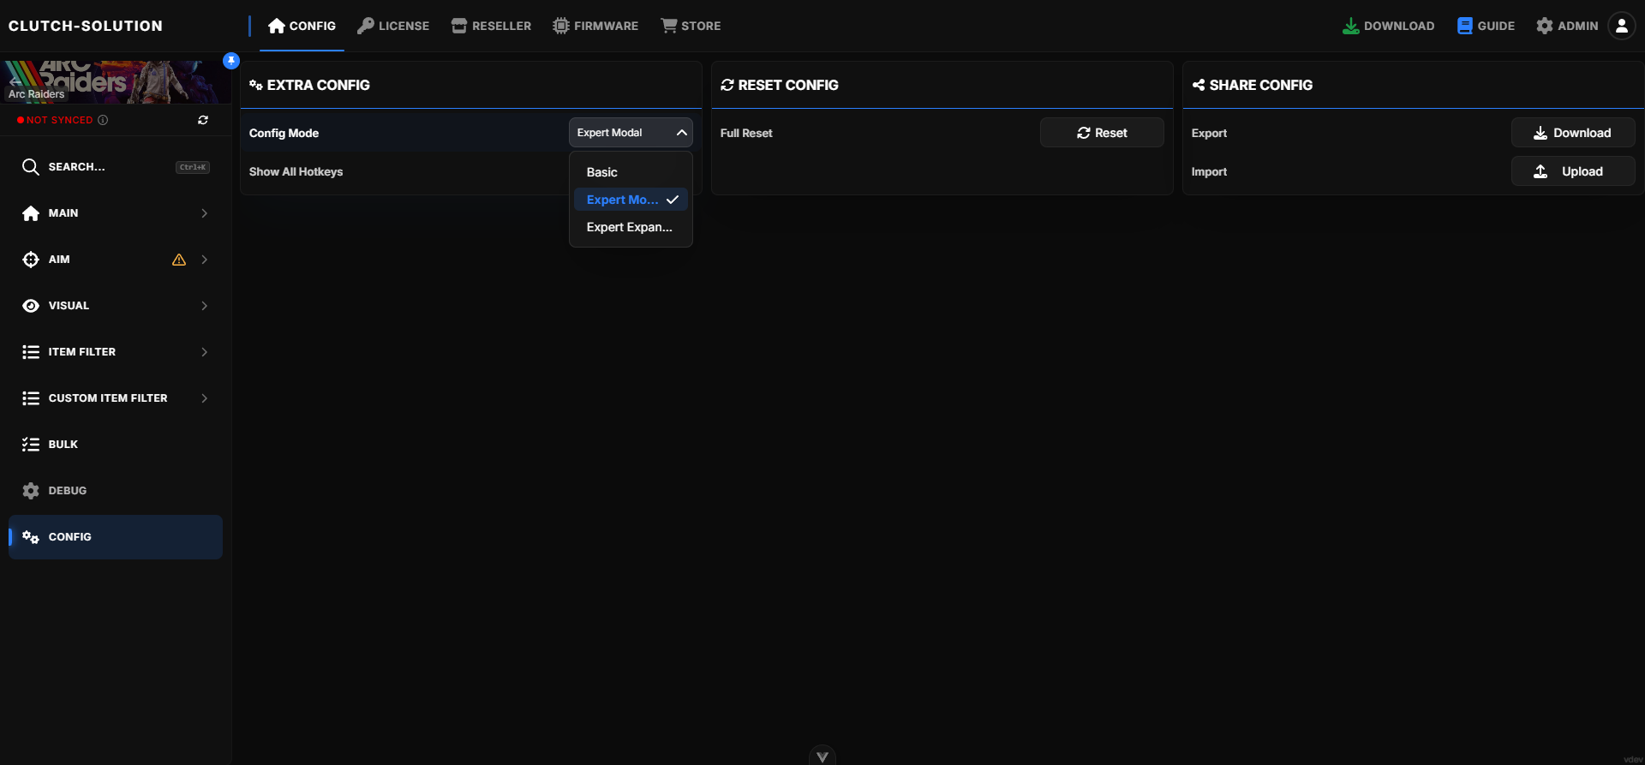Select the CONFIG sidebar item
This screenshot has height=765, width=1645.
point(116,537)
